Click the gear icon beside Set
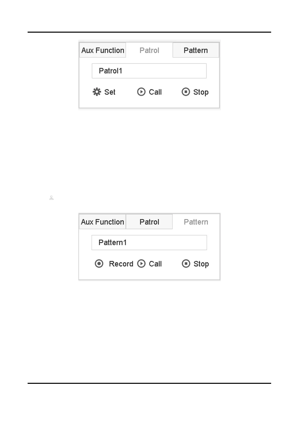This screenshot has width=299, height=423. pos(97,92)
